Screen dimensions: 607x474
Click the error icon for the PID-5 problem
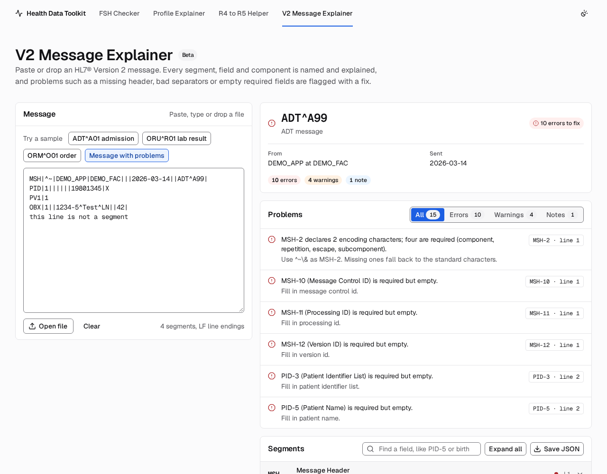[272, 408]
